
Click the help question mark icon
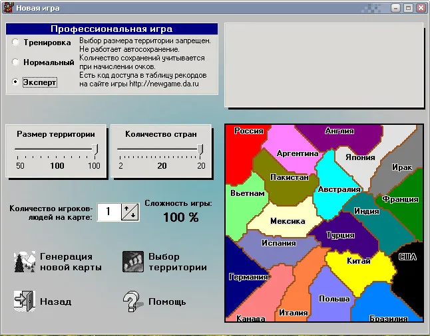133,301
